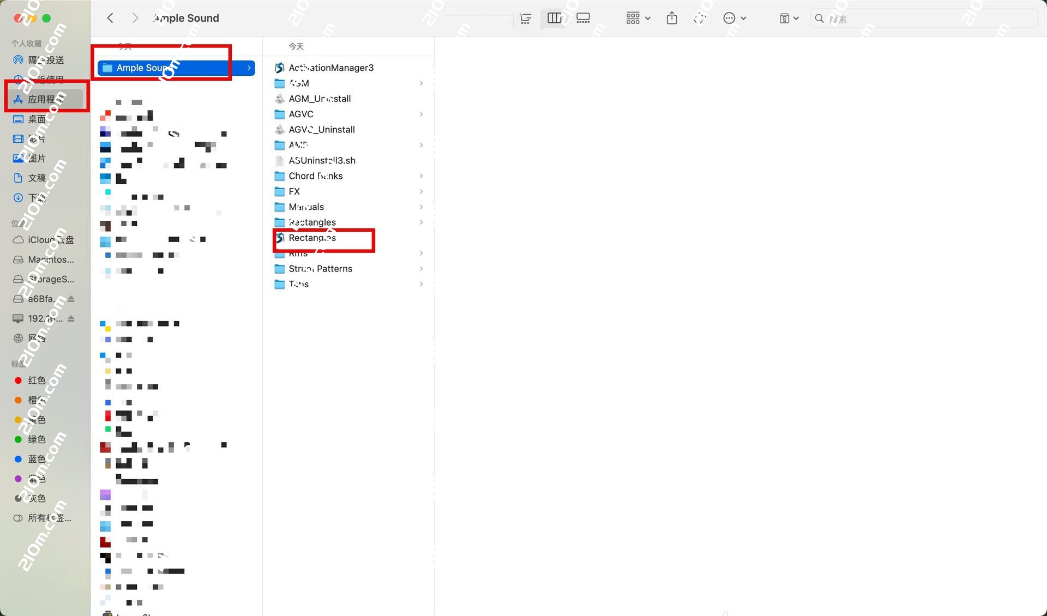This screenshot has height=616, width=1047.
Task: Show all tags in sidebar
Action: coord(46,518)
